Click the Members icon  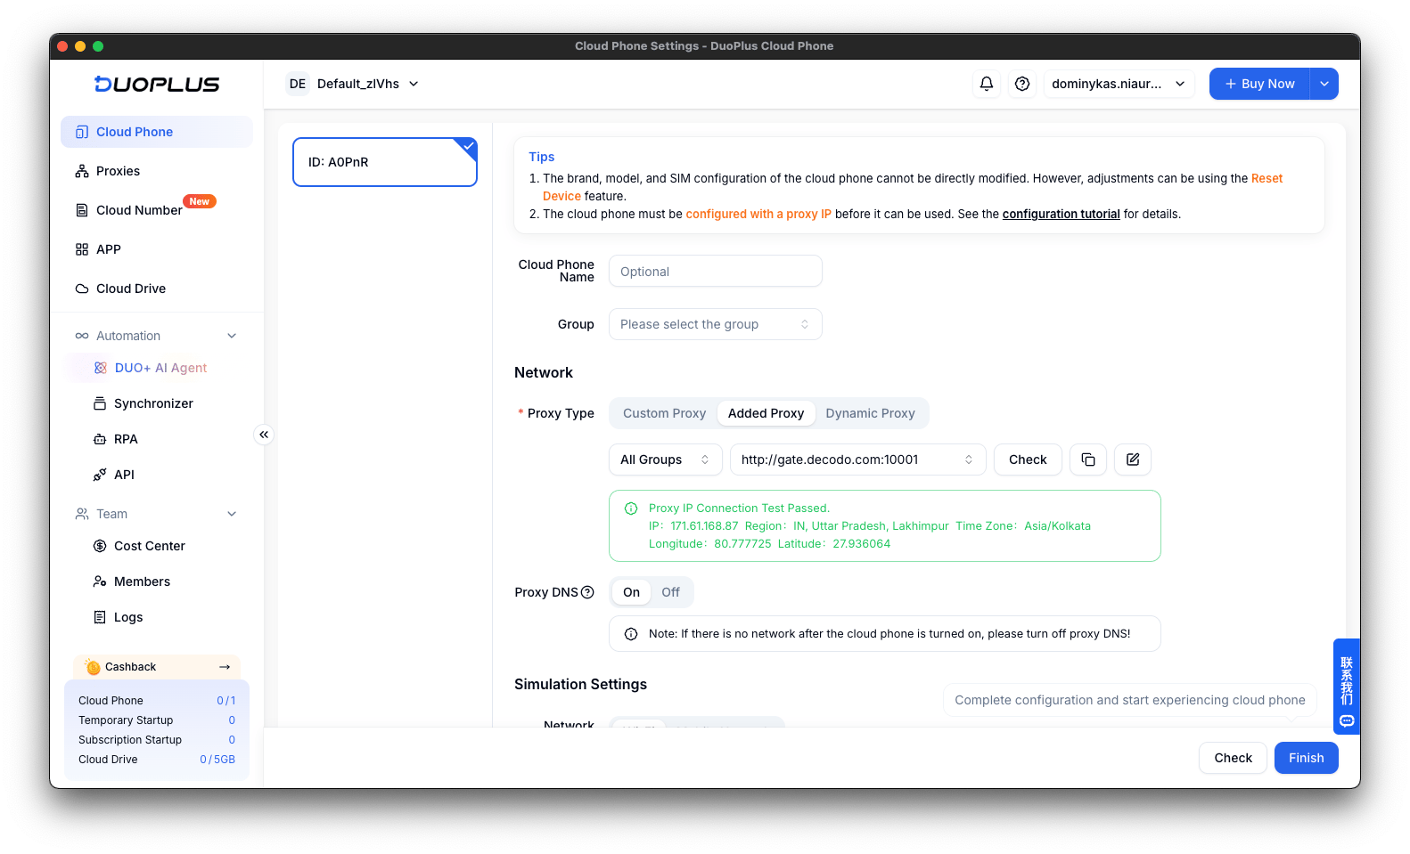point(100,582)
